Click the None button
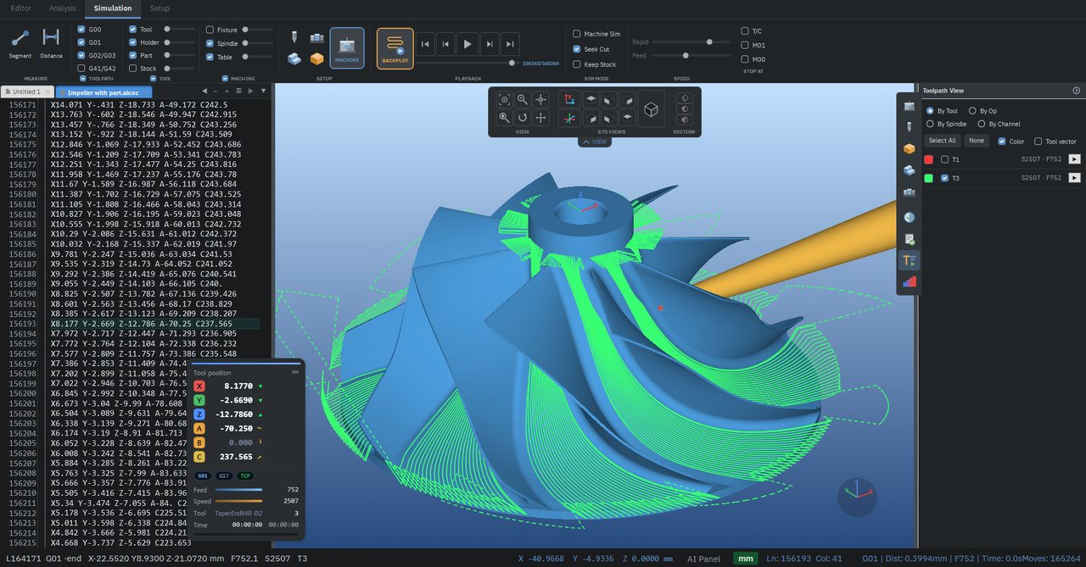 click(x=977, y=141)
